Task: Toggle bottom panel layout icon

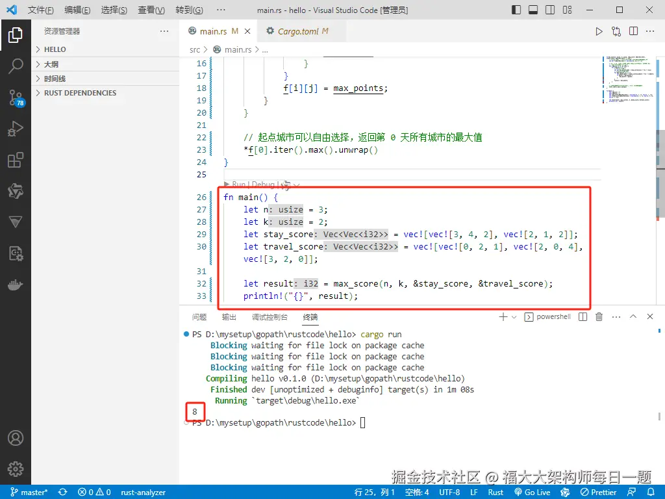Action: (x=533, y=10)
